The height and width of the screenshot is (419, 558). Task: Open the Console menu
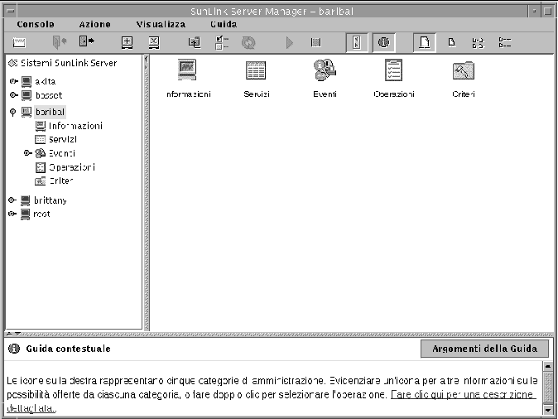(x=36, y=24)
